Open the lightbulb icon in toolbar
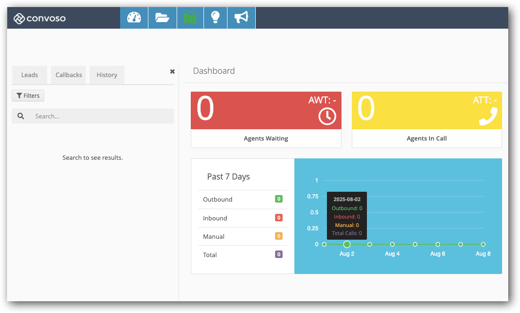Screen dimensions: 520x313 215,18
